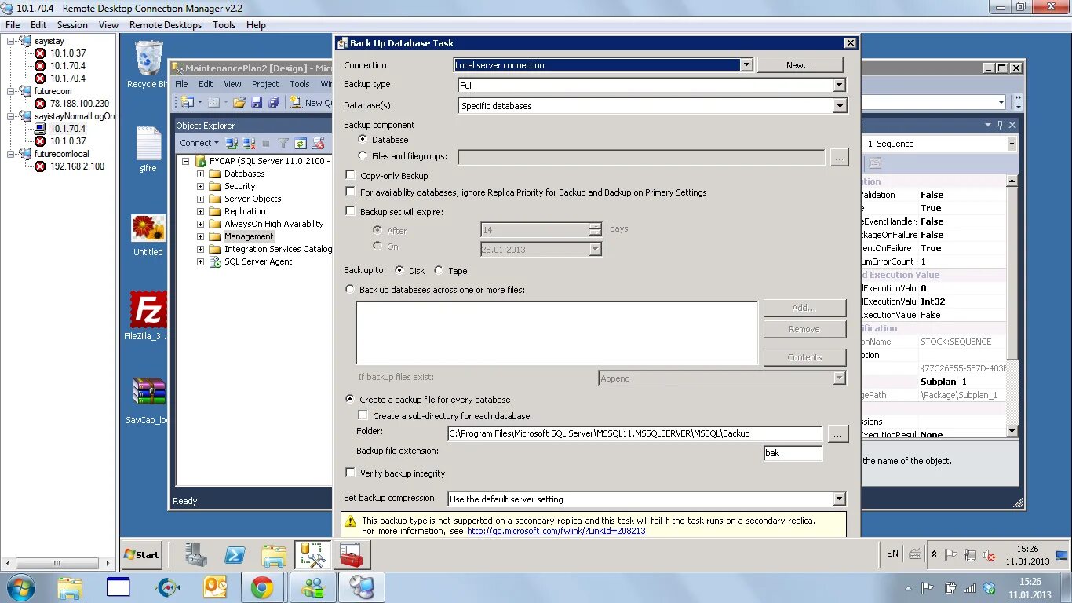The image size is (1072, 603).
Task: Check Create a sub-directory for each database
Action: point(363,415)
